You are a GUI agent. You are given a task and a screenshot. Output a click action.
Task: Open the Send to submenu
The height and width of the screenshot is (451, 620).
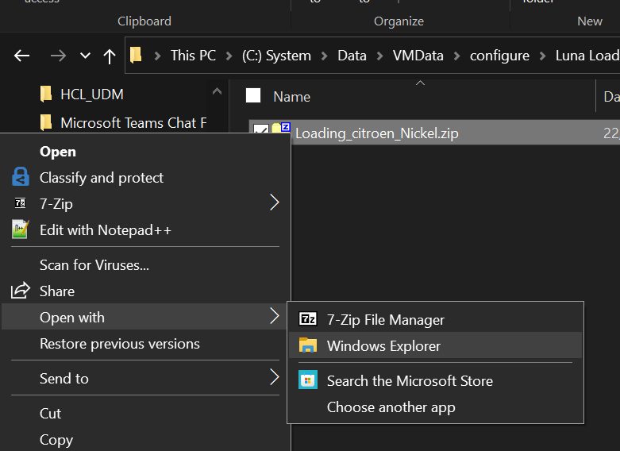pos(145,378)
